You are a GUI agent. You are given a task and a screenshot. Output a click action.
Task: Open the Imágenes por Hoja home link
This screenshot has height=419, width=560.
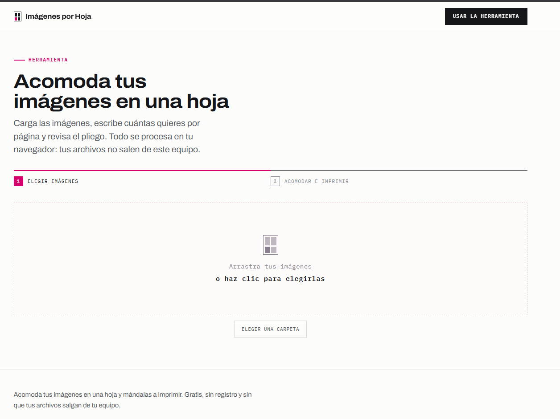(53, 16)
